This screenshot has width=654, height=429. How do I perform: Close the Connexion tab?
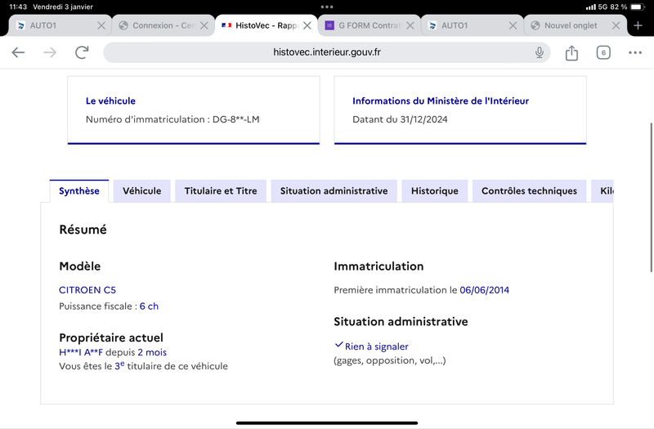coord(204,25)
